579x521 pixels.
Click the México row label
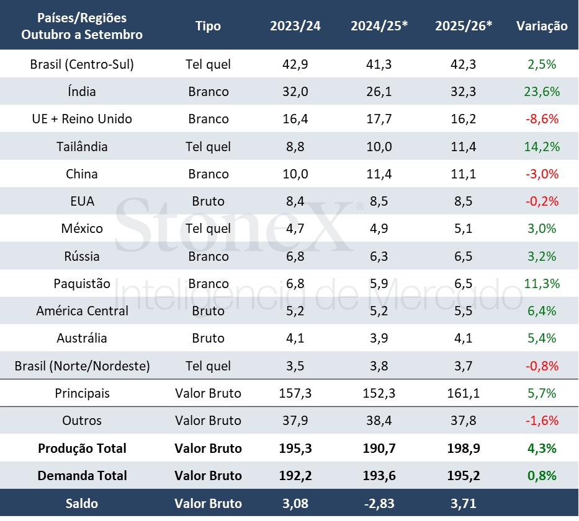coord(82,229)
